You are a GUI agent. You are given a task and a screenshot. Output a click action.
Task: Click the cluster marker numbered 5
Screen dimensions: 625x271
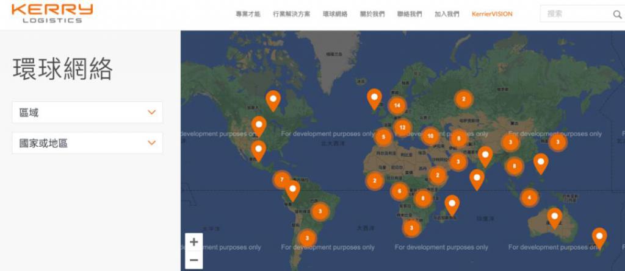click(x=383, y=137)
